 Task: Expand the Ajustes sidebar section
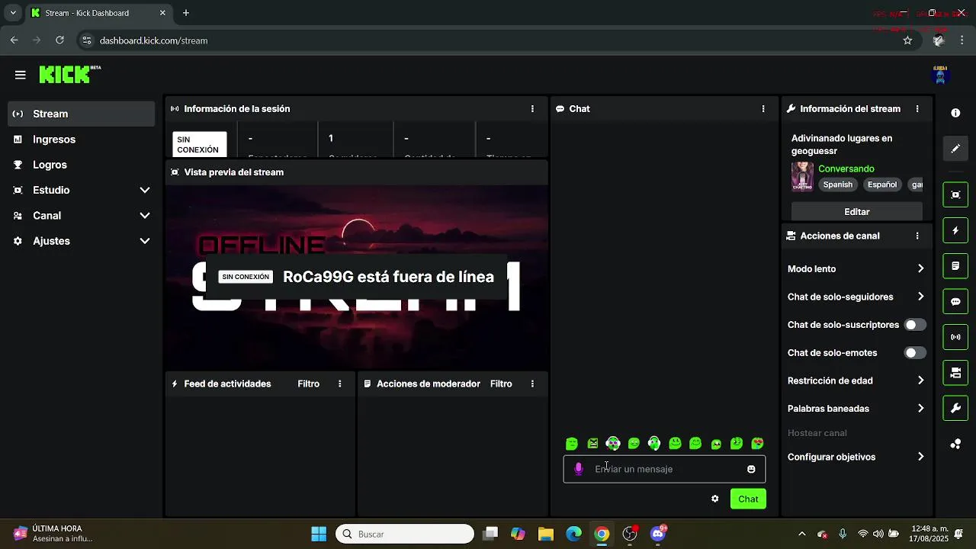coord(82,241)
